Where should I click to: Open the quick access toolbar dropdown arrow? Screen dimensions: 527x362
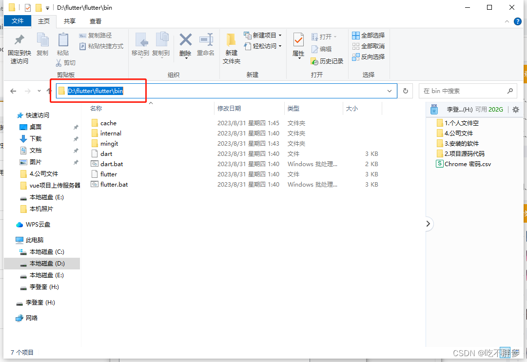[x=47, y=8]
